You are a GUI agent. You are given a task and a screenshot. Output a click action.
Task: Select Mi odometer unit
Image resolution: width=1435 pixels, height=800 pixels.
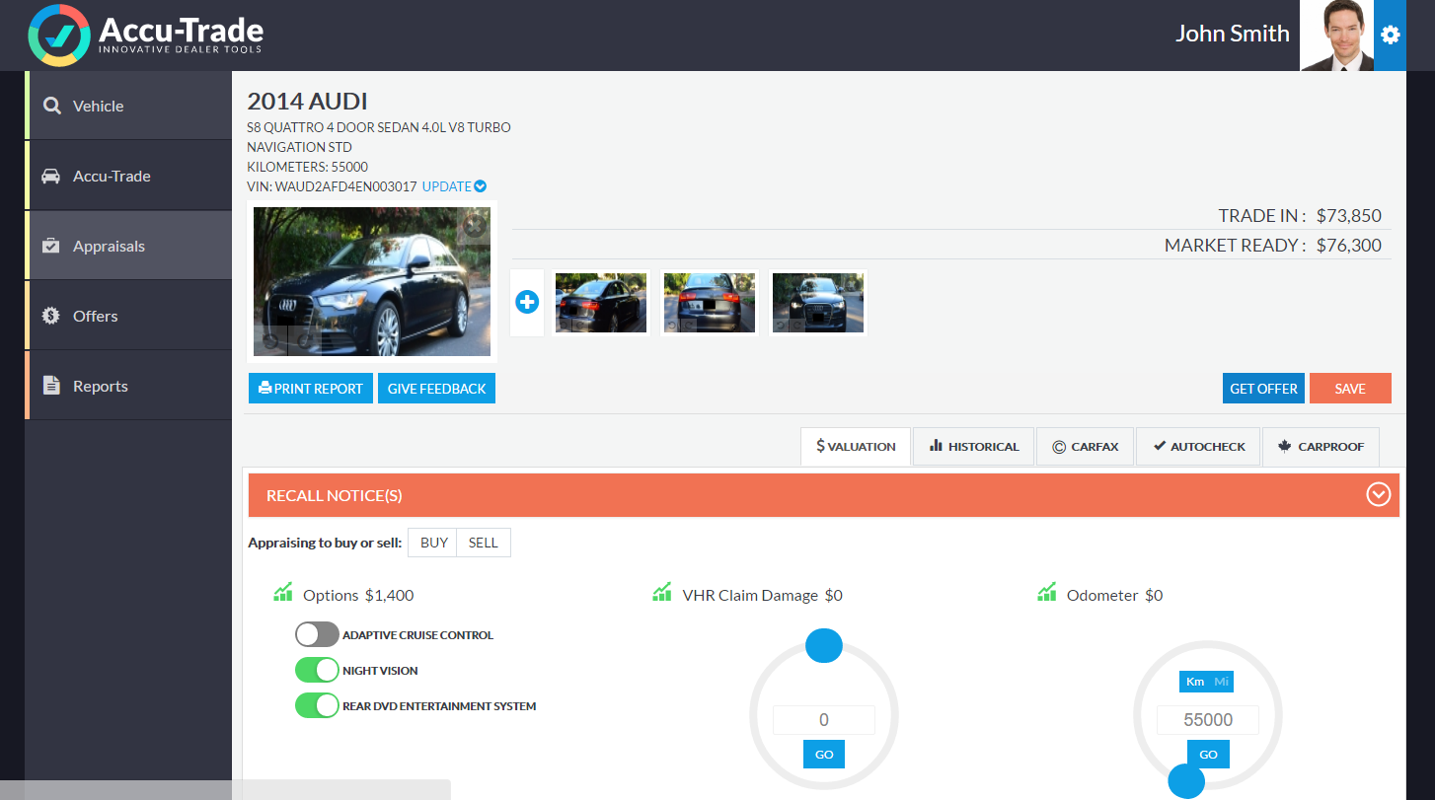pyautogui.click(x=1222, y=682)
